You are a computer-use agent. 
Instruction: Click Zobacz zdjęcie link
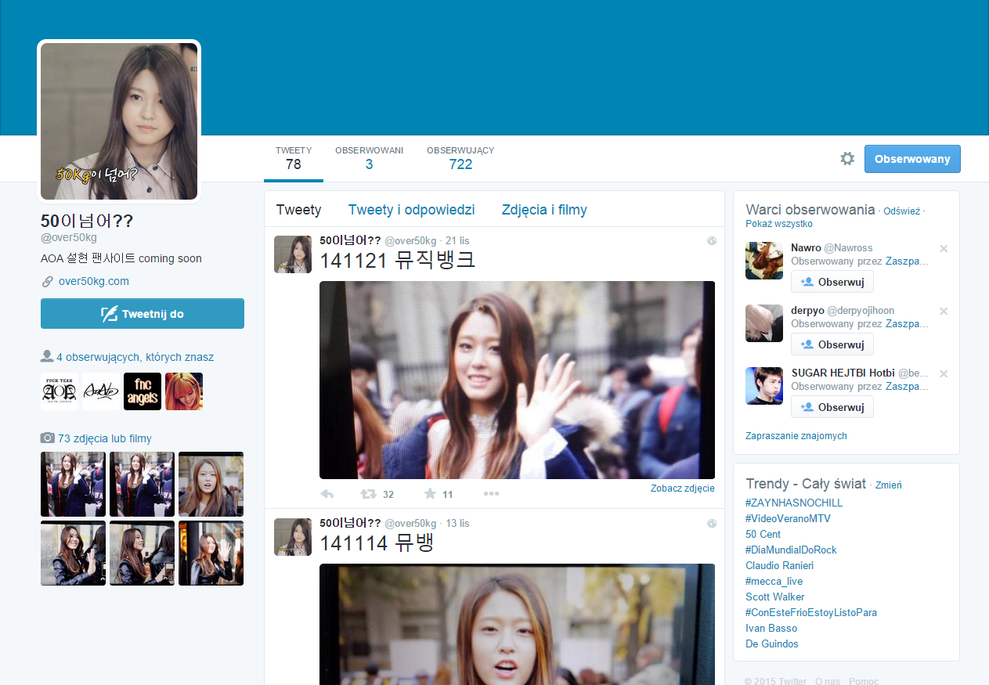[x=683, y=489]
